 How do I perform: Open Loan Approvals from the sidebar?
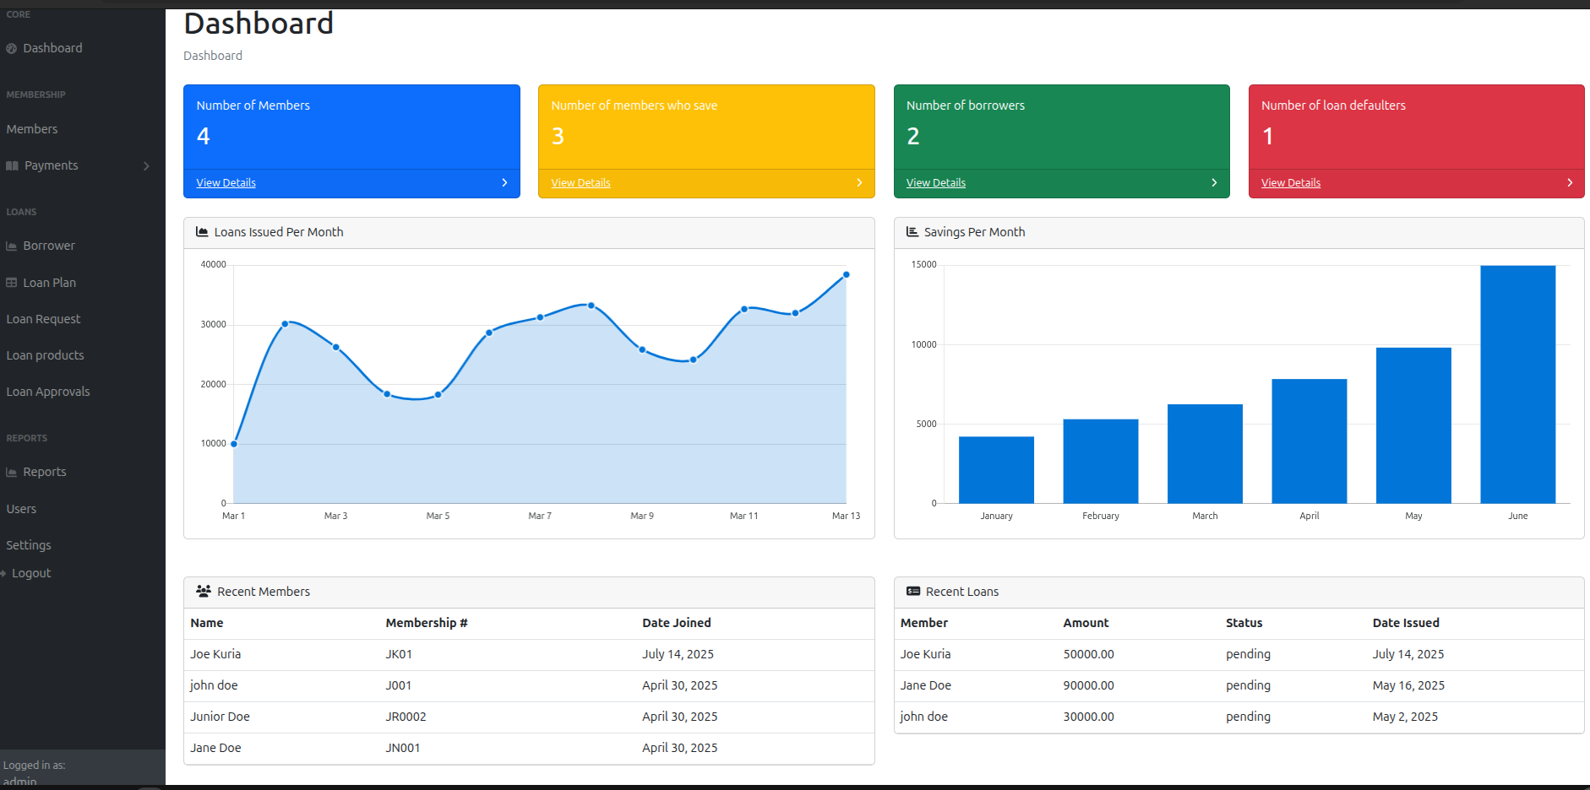[x=48, y=392]
